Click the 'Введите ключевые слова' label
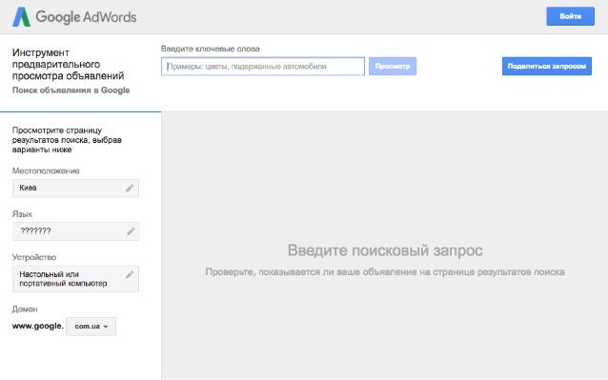The height and width of the screenshot is (380, 608). (211, 49)
